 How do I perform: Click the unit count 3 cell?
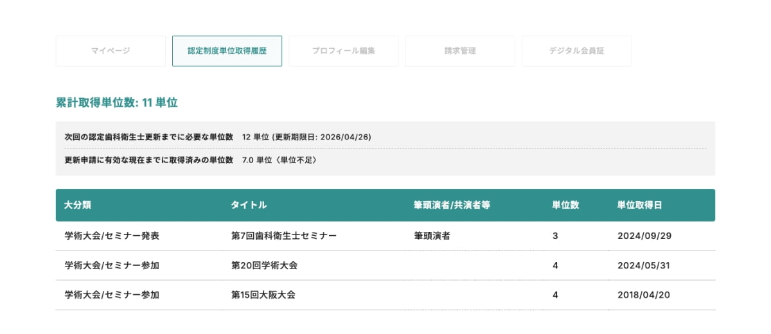(x=555, y=236)
